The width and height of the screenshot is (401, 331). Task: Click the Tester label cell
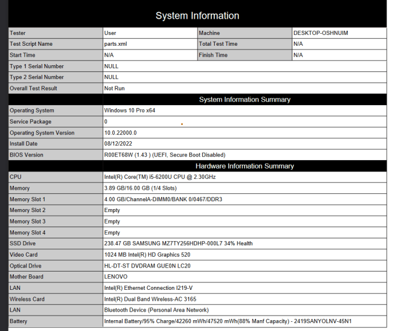56,33
